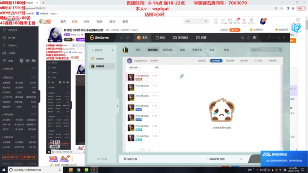The image size is (308, 173).
Task: Focus the Windows taskbar search box
Action: [35, 170]
